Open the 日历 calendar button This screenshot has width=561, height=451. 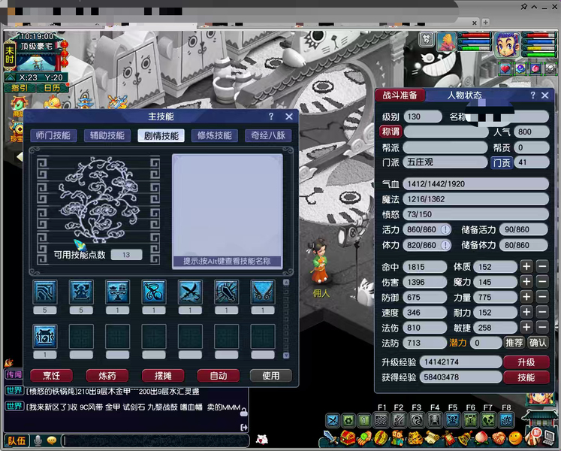click(x=53, y=88)
